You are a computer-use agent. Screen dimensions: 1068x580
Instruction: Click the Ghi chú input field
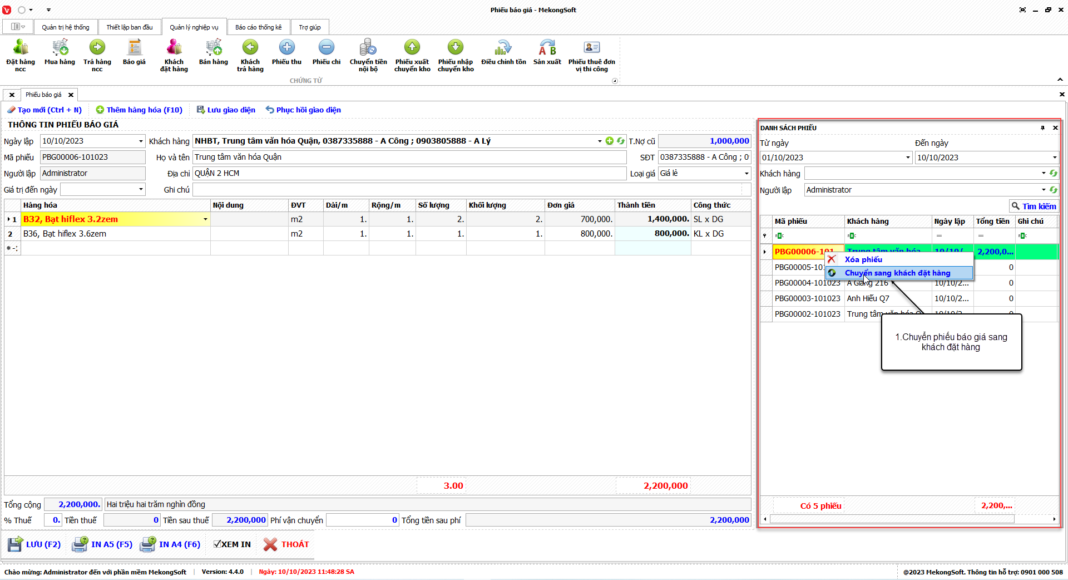(x=471, y=190)
